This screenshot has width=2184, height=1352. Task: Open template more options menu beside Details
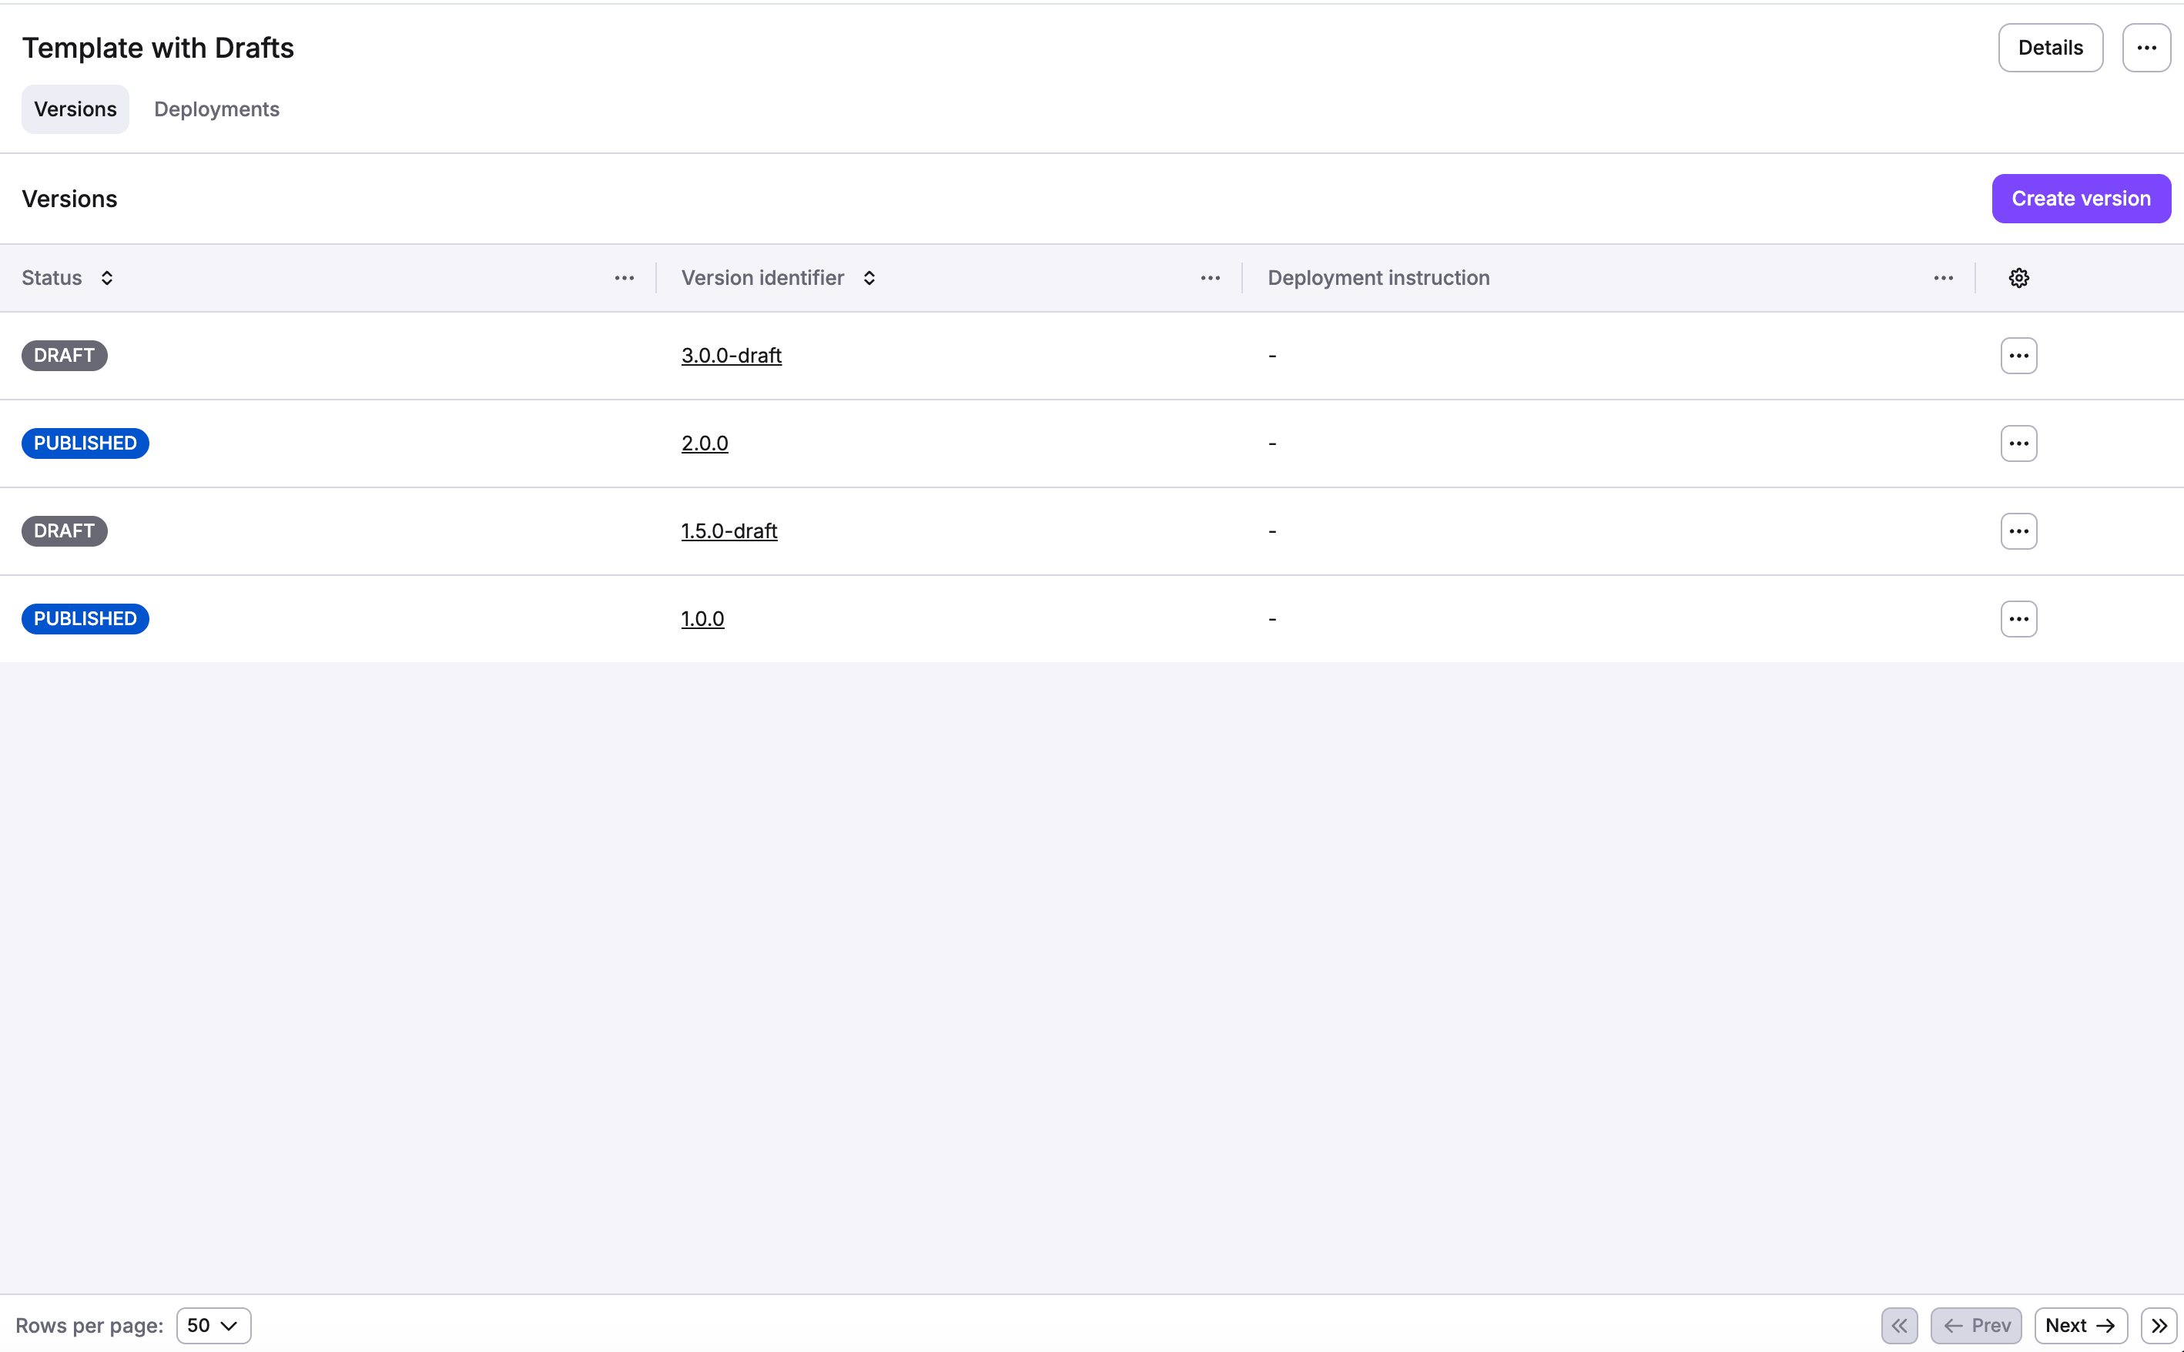tap(2146, 49)
